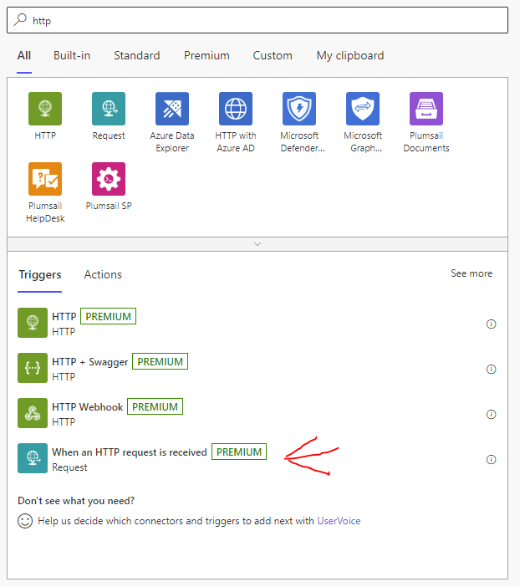Switch to the Built-in tab
Viewport: 520px width, 587px height.
[x=72, y=55]
